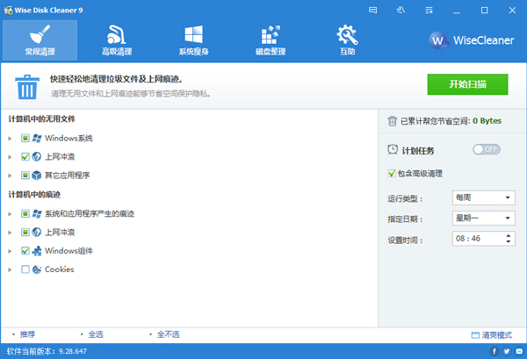The width and height of the screenshot is (527, 359).
Task: Switch to 高级清理 tab
Action: point(117,40)
